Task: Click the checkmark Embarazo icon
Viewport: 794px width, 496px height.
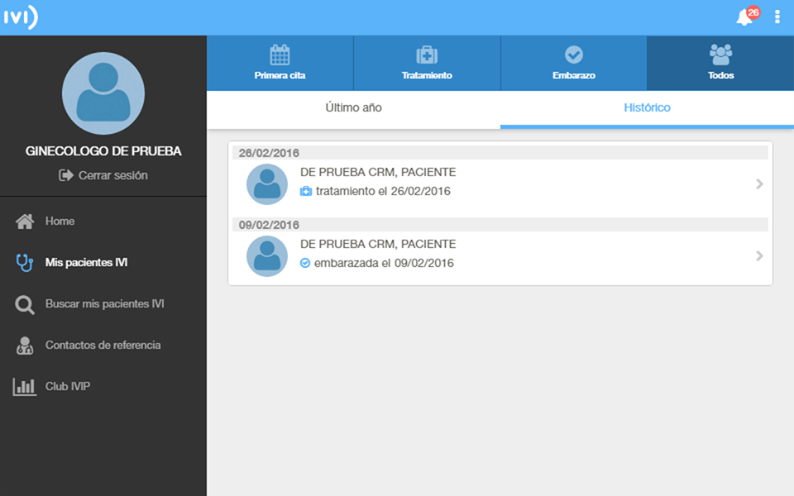Action: (574, 55)
